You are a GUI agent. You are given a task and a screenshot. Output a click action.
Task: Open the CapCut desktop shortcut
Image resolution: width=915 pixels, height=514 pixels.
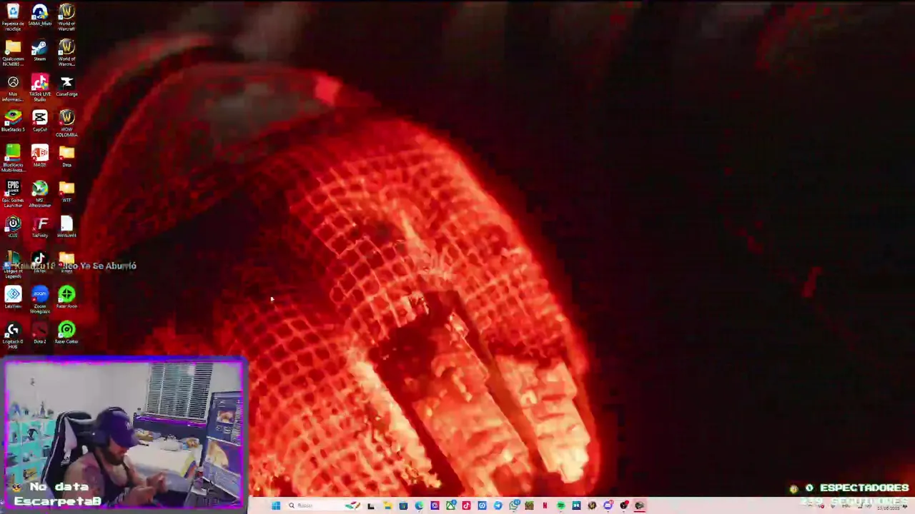click(39, 121)
